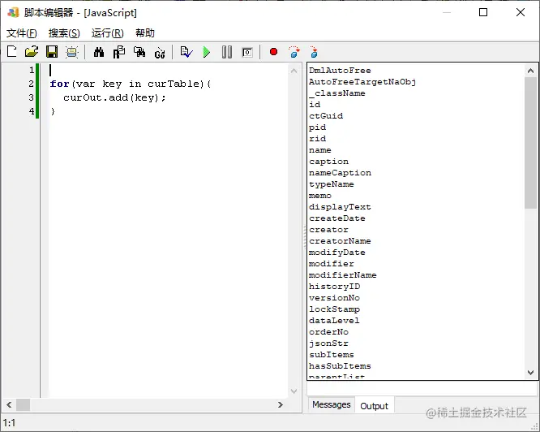Click the Step Into debug icon

[314, 52]
